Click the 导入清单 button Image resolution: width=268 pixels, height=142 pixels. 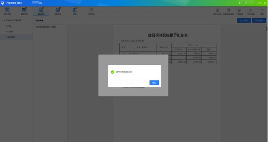244,20
